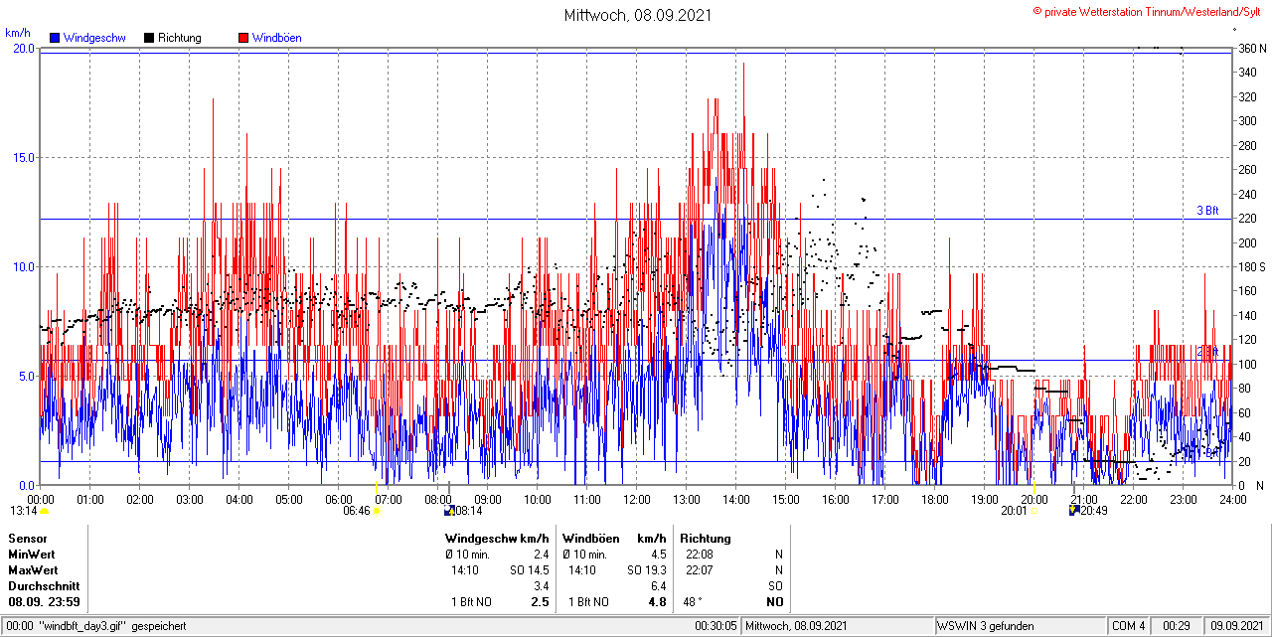The height and width of the screenshot is (637, 1272).
Task: Click the km/h unit label above the y-axis
Action: tap(17, 32)
